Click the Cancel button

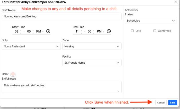coord(161,102)
